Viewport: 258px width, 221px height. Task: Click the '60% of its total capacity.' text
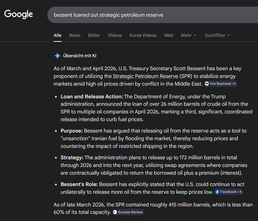tap(82, 212)
